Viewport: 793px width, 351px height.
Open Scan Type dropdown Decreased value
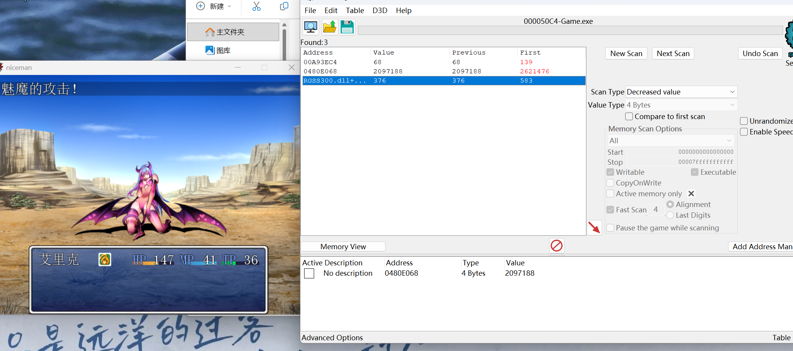[x=681, y=92]
